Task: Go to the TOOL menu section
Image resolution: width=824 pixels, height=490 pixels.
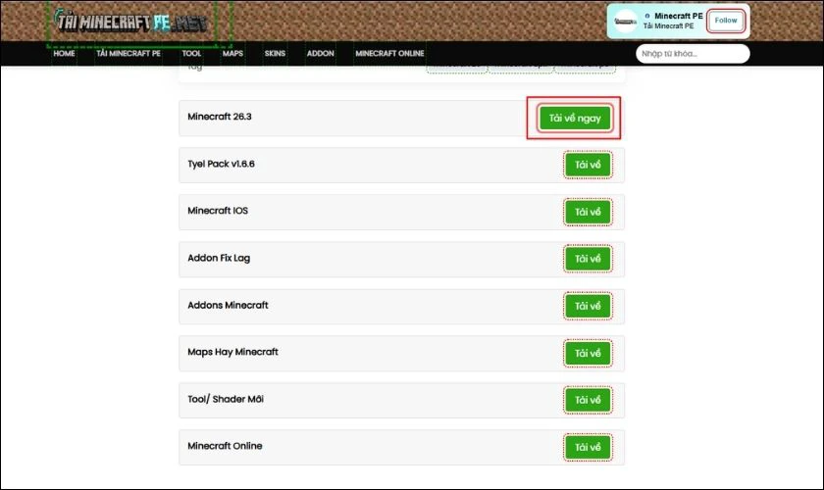Action: click(x=191, y=54)
